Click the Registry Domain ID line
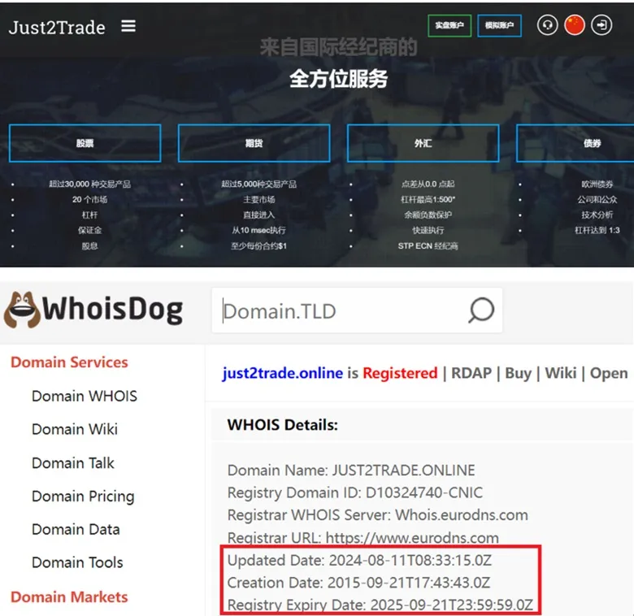This screenshot has width=634, height=616. coord(355,492)
